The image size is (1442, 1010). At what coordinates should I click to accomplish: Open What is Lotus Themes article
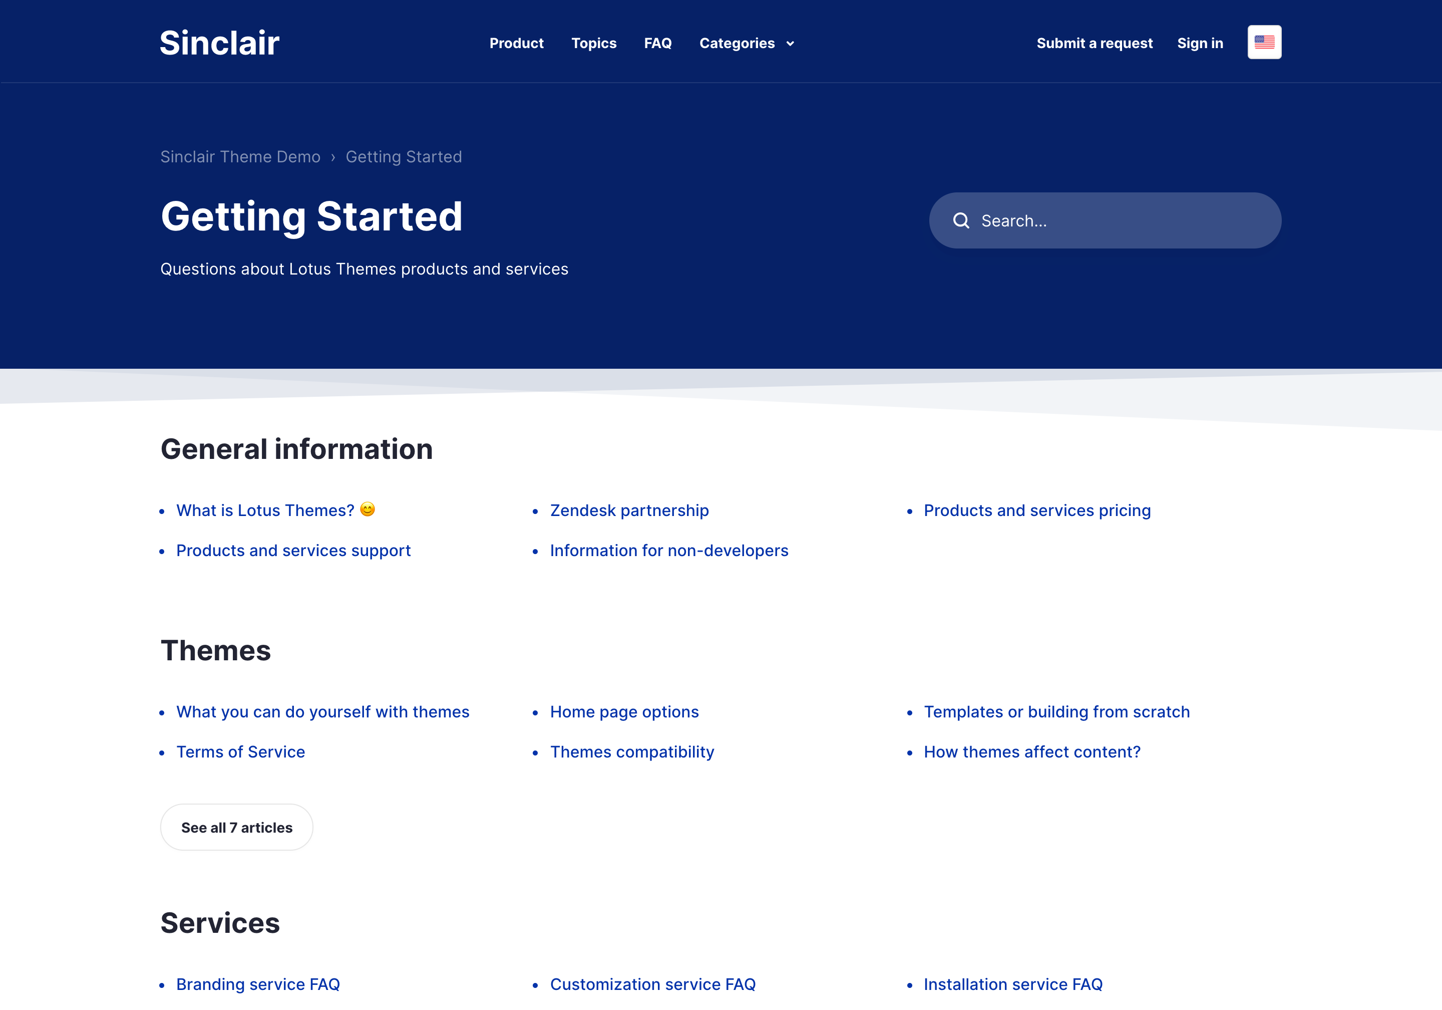(x=265, y=511)
